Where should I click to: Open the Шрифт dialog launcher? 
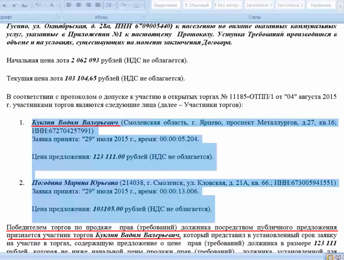tap(58, 17)
